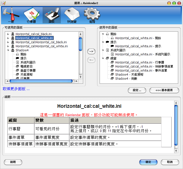The height and width of the screenshot is (169, 183).
Task: Collapse 鬧鈴 group in active skins
Action: click(x=103, y=34)
